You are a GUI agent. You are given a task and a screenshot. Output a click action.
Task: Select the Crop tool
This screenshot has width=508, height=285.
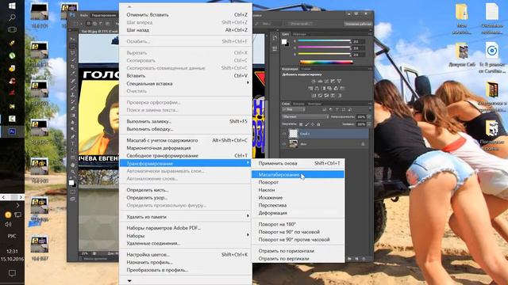click(72, 66)
